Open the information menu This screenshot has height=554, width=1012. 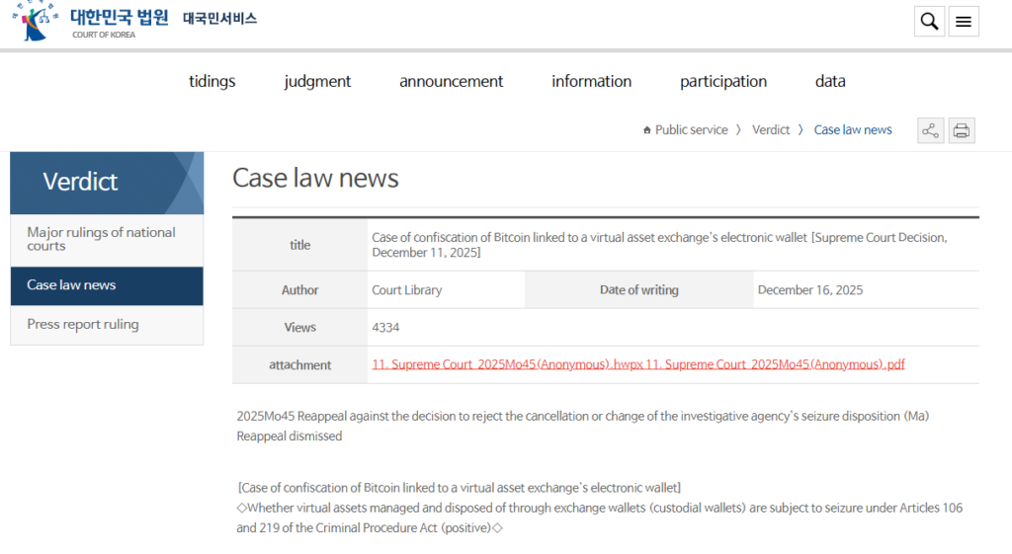pyautogui.click(x=591, y=81)
